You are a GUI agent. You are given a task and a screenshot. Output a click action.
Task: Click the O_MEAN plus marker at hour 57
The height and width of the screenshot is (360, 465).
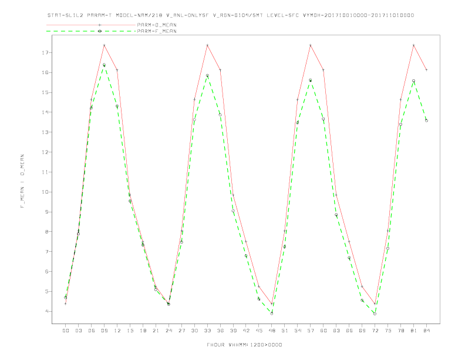click(x=311, y=45)
